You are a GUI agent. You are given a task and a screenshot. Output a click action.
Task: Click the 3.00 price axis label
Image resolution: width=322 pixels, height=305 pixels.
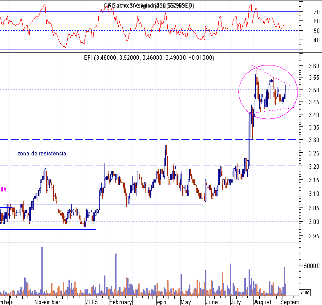(x=314, y=222)
